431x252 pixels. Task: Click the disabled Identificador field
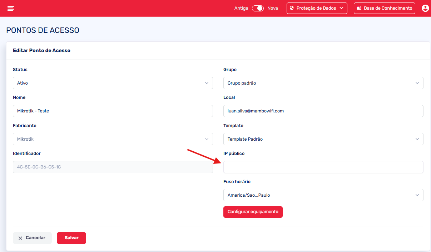(113, 167)
